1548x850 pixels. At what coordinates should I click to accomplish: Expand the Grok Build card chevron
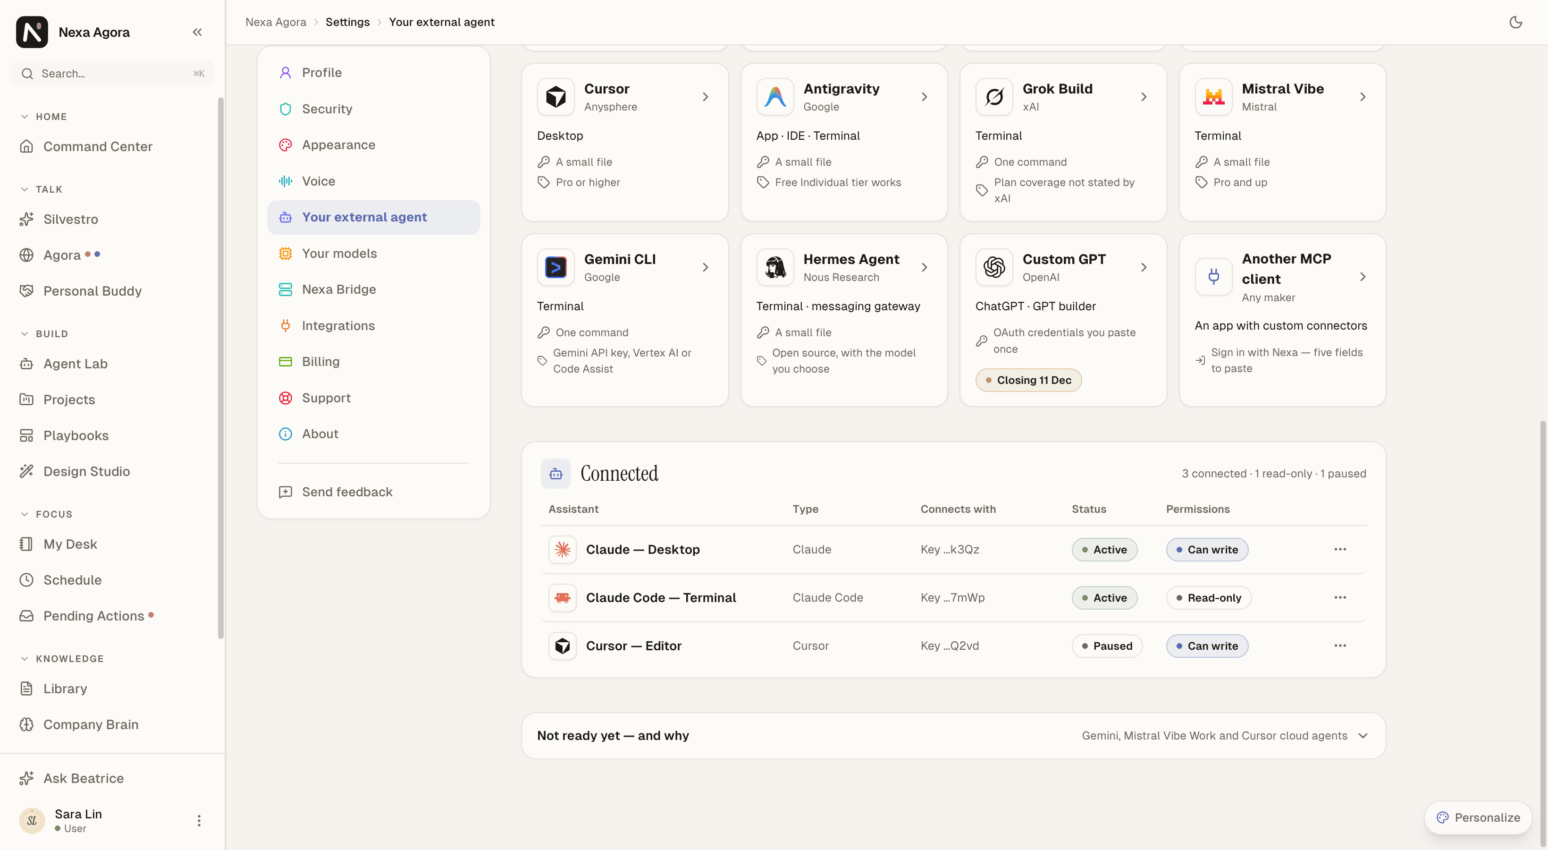[1144, 97]
